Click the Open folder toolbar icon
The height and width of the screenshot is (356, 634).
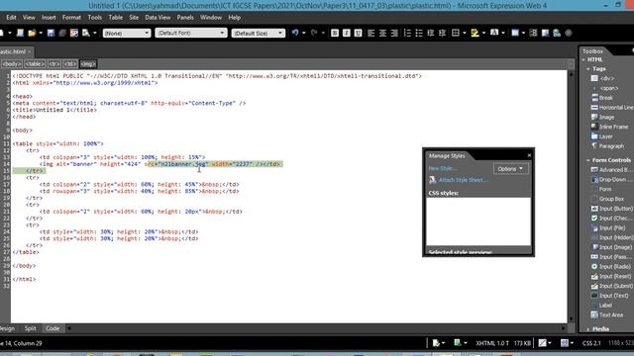[x=32, y=33]
